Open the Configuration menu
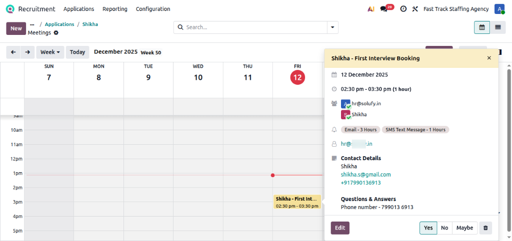Viewport: 512px width, 241px height. point(153,9)
